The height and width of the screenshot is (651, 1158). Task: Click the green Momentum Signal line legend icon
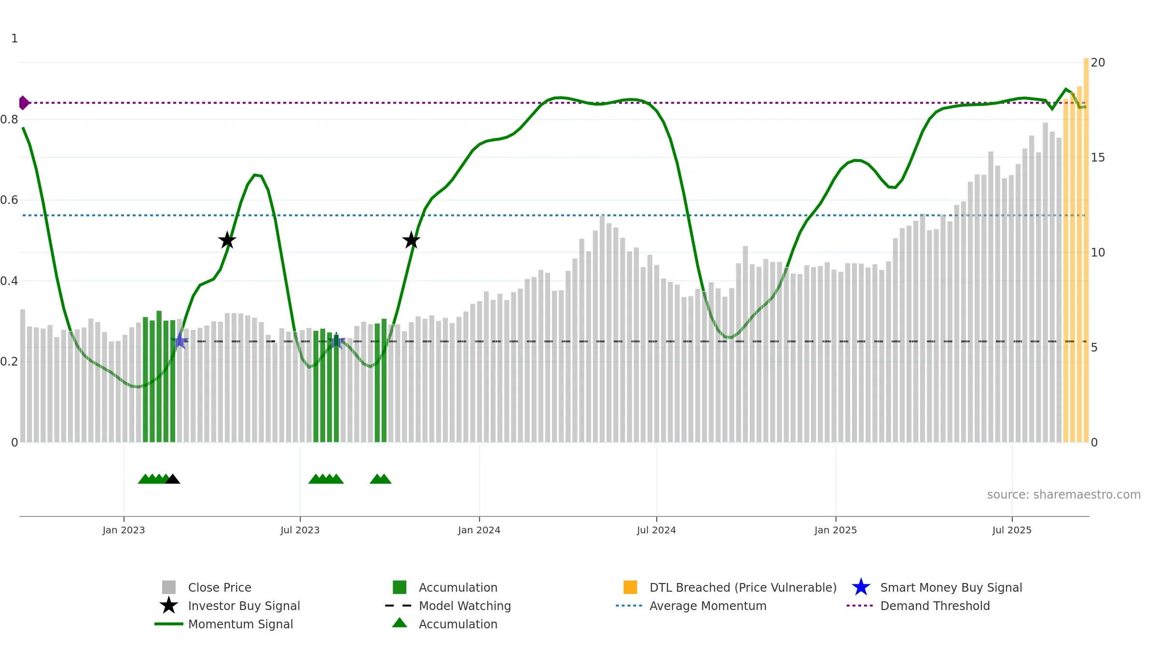tap(169, 624)
